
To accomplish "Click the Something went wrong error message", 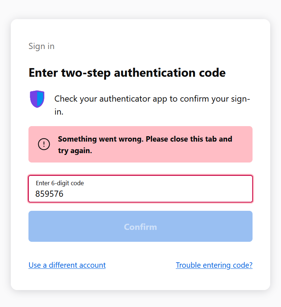I will pos(145,145).
